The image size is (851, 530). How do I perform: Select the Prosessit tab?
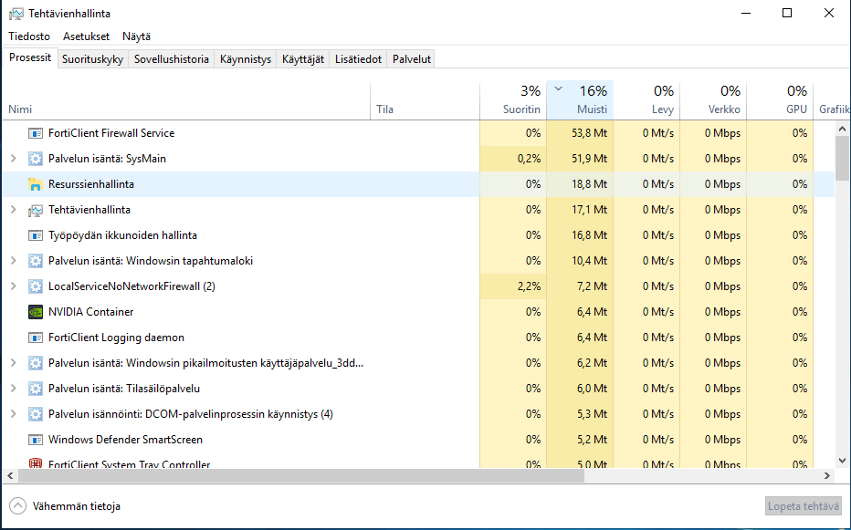coord(30,57)
